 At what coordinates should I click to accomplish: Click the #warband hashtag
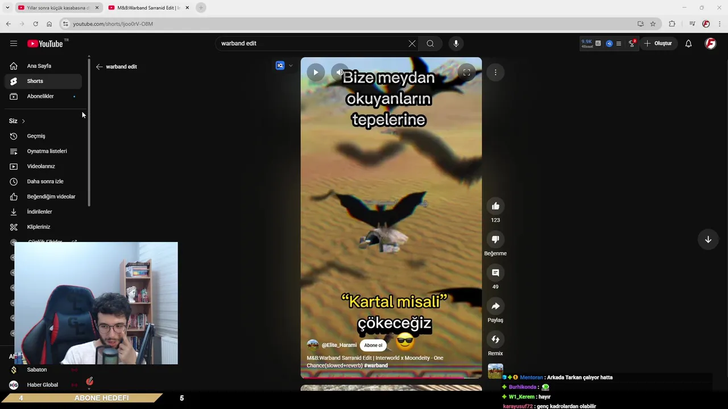[x=376, y=366]
